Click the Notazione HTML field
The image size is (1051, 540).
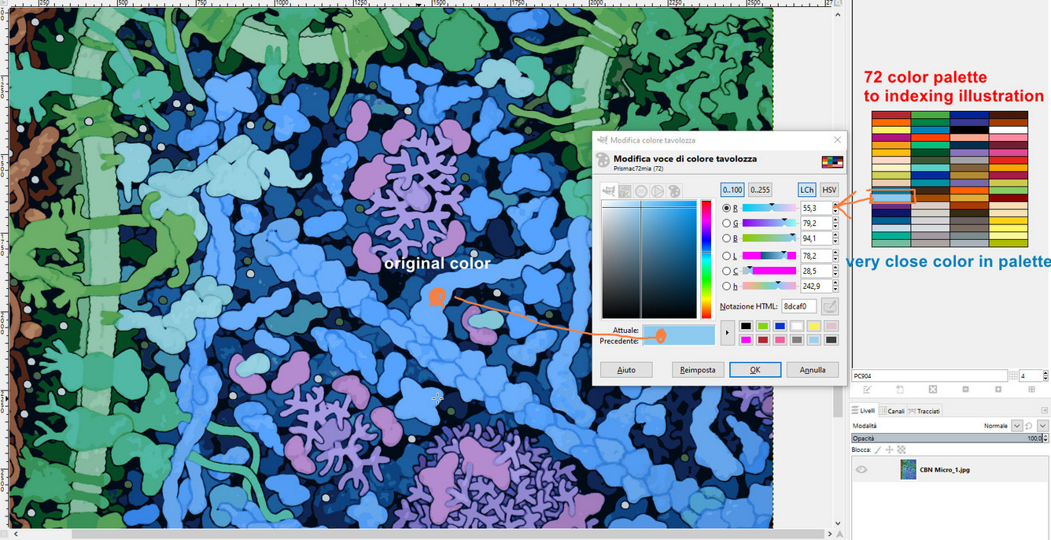click(799, 306)
